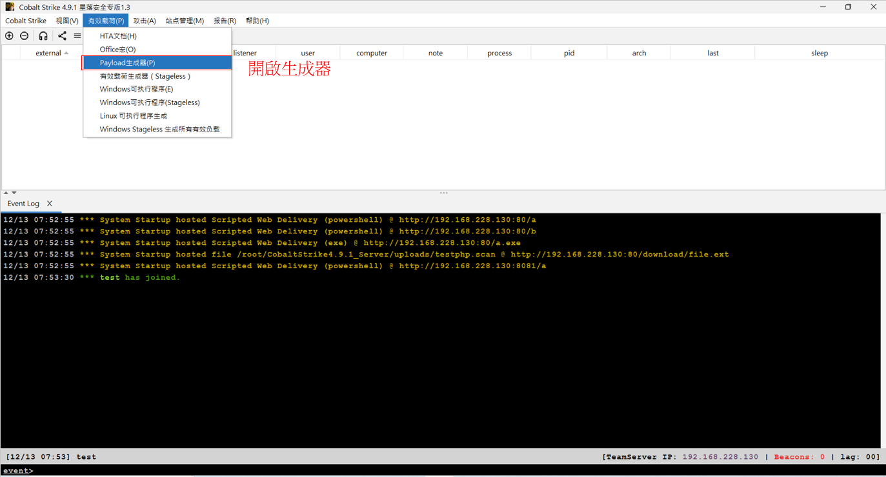This screenshot has height=477, width=886.
Task: Click the plus icon for new connection
Action: pos(9,36)
